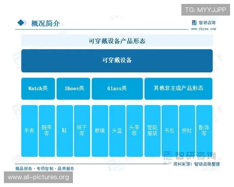Click the TG: MYYJJPP label
234x187 pixels.
(206, 10)
